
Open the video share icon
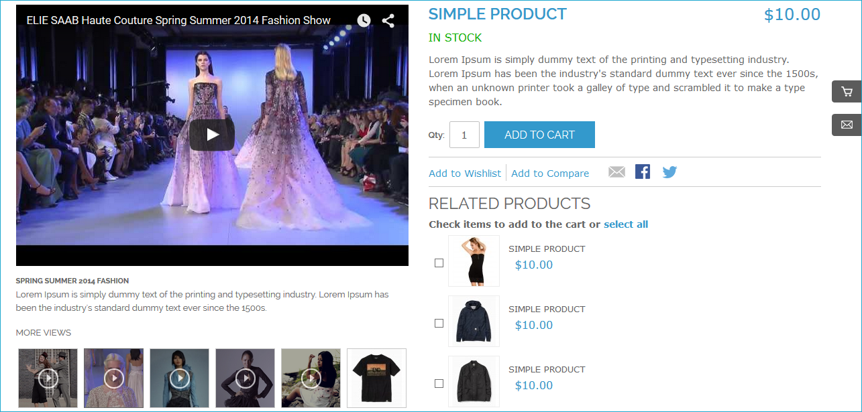pyautogui.click(x=388, y=21)
